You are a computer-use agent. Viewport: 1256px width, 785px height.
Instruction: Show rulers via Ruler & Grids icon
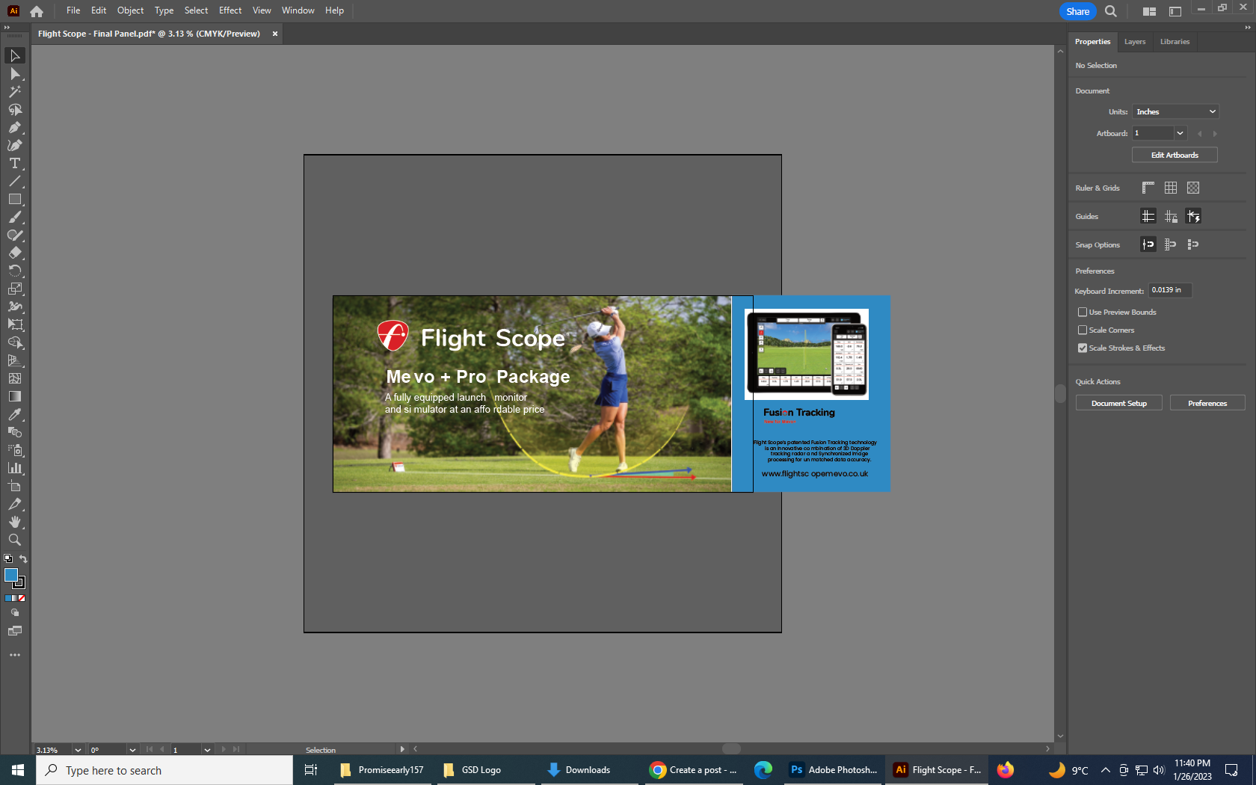pyautogui.click(x=1148, y=188)
